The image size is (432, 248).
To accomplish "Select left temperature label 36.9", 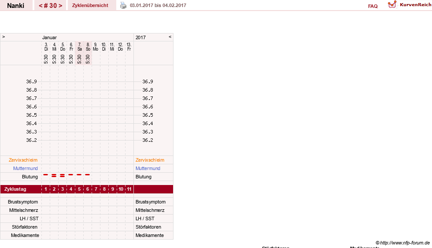I will pyautogui.click(x=31, y=81).
